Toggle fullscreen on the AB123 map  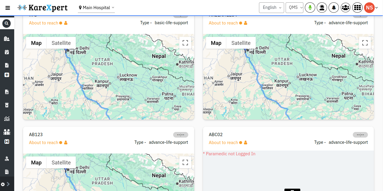click(185, 162)
